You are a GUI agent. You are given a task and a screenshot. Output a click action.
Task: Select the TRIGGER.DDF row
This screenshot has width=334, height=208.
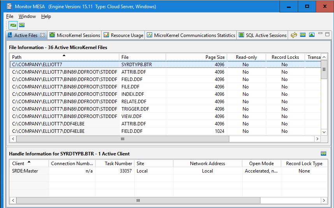[x=165, y=109]
